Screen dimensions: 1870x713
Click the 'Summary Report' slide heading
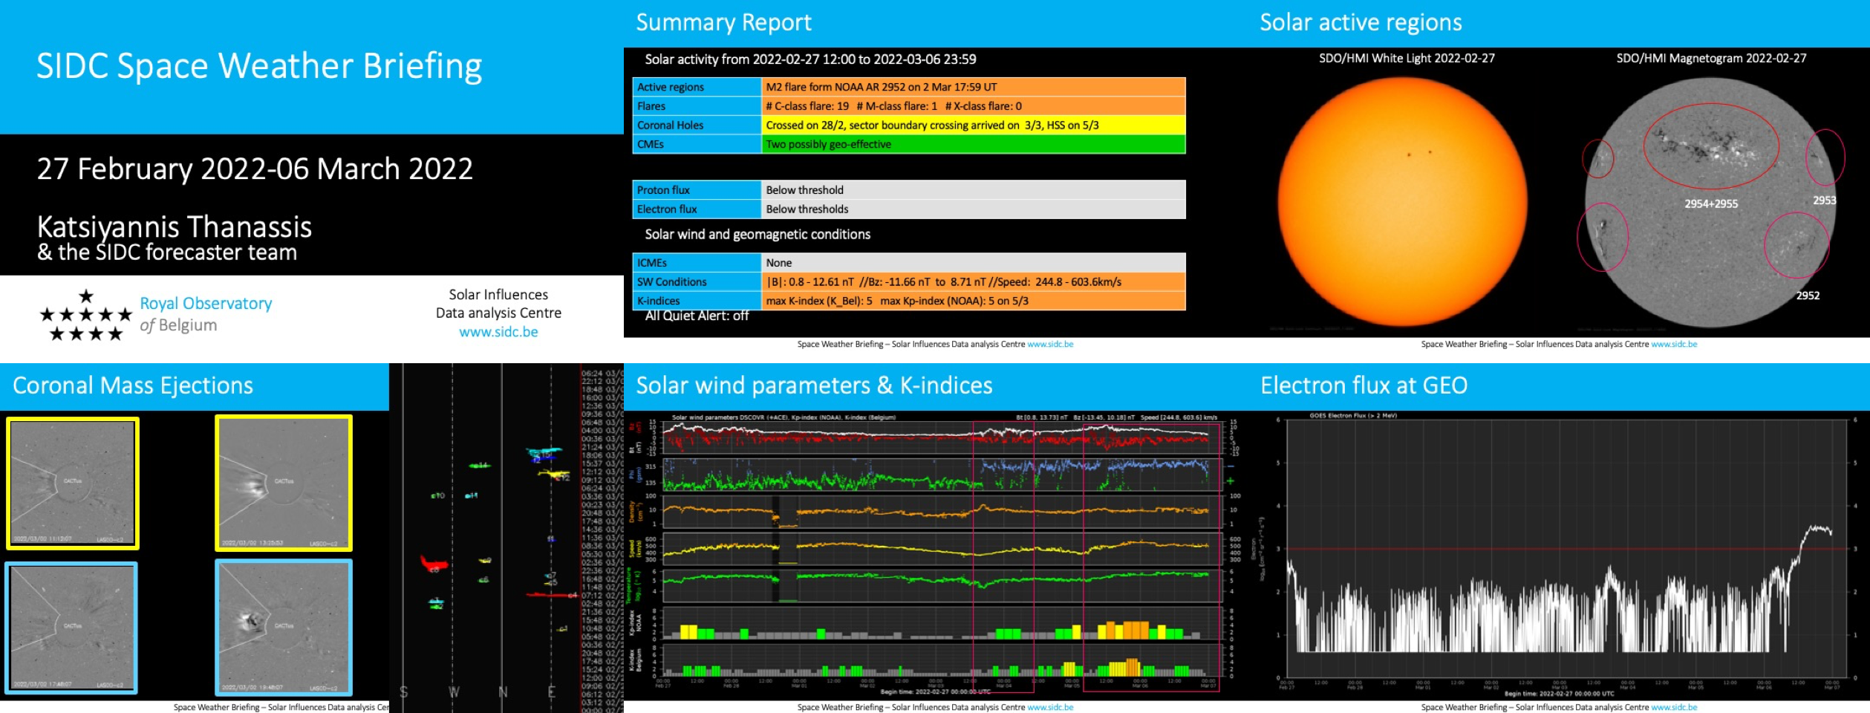pos(723,22)
